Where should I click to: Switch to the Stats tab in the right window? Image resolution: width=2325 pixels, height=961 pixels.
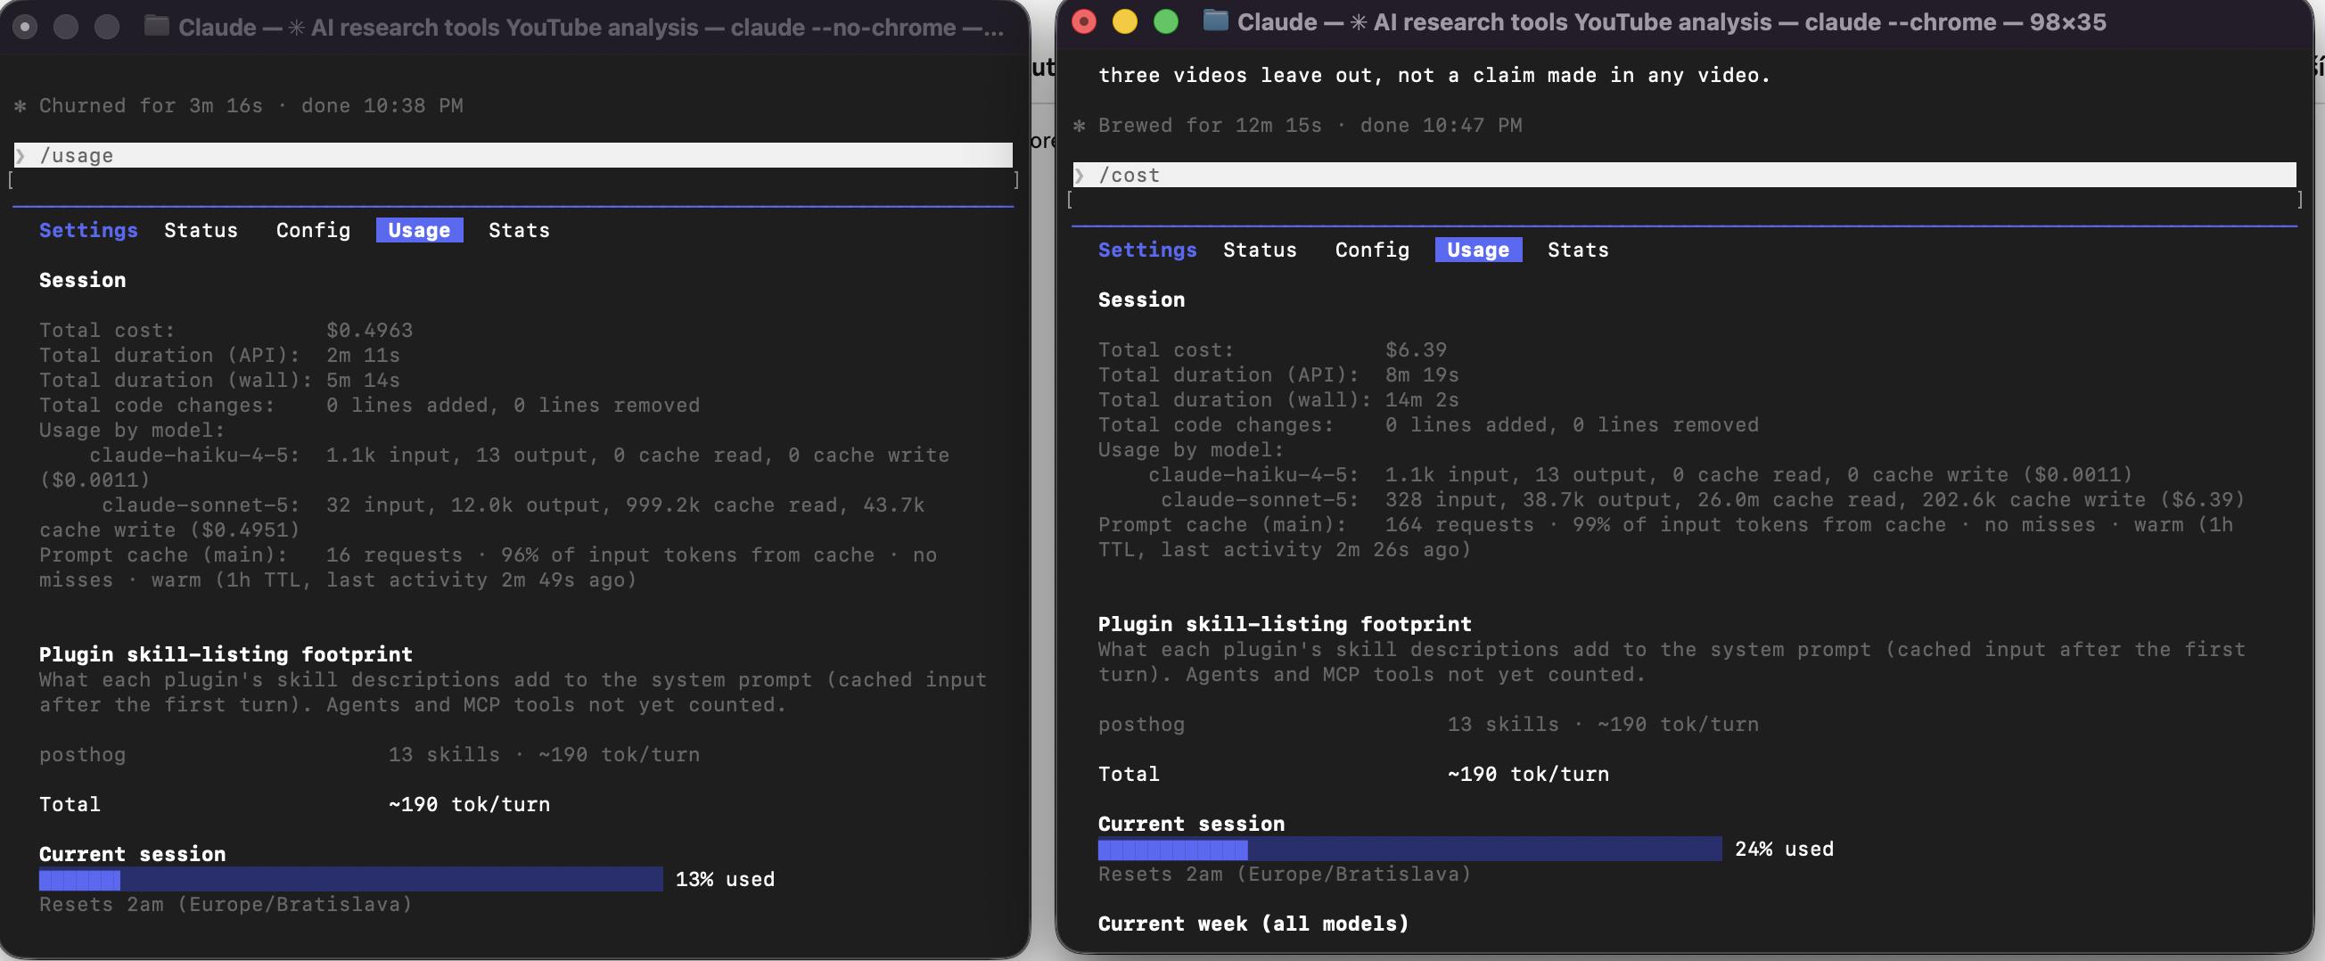coord(1578,250)
